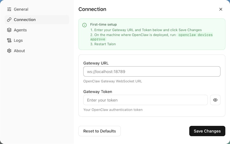Screen dimensions: 230x144
Task: Click the info icon in setup banner
Action: tap(85, 25)
